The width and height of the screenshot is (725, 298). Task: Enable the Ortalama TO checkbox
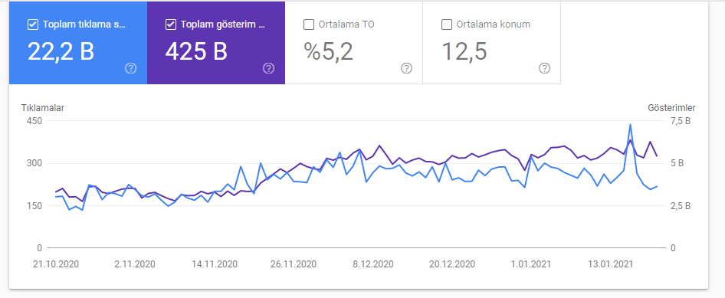pyautogui.click(x=309, y=25)
